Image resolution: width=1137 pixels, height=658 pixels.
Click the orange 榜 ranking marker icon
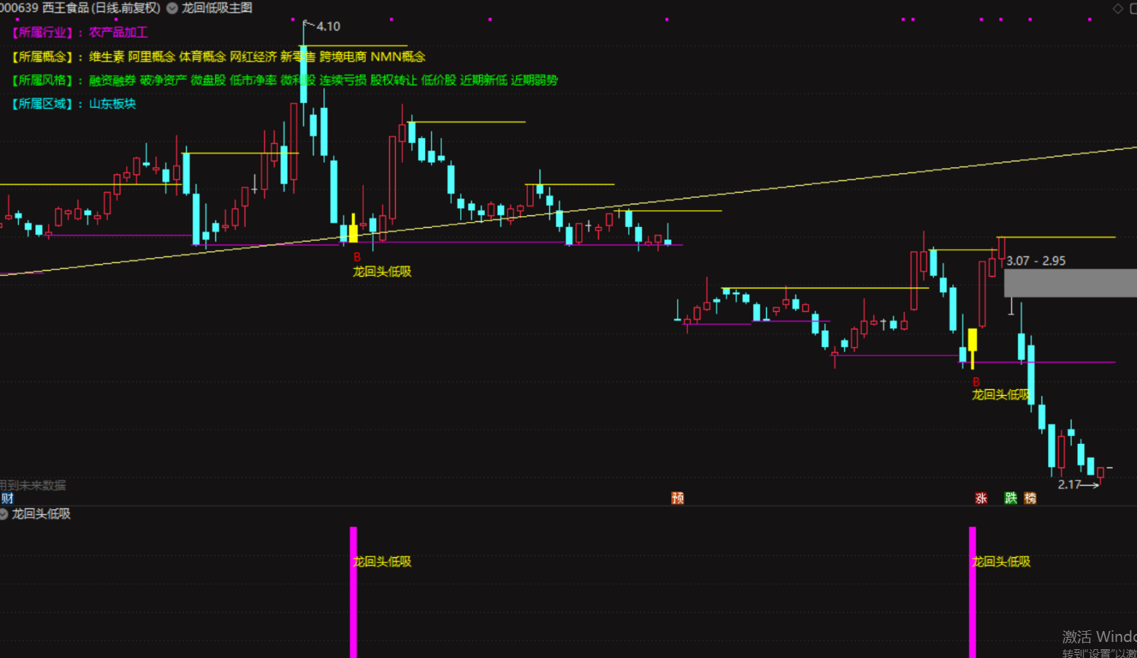1030,498
